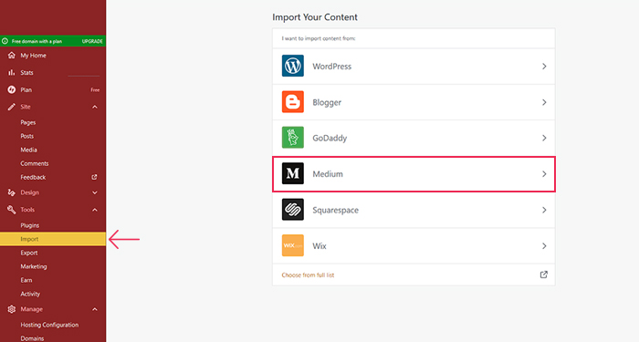Image resolution: width=639 pixels, height=342 pixels.
Task: Click the Manage section label
Action: pos(31,309)
